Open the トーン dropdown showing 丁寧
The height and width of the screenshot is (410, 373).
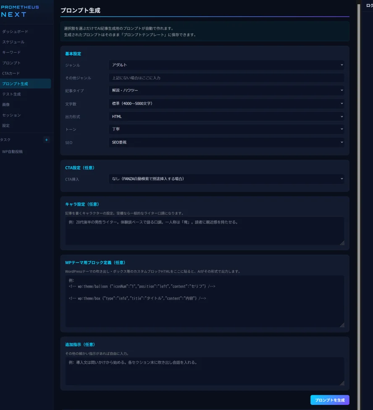coord(226,129)
